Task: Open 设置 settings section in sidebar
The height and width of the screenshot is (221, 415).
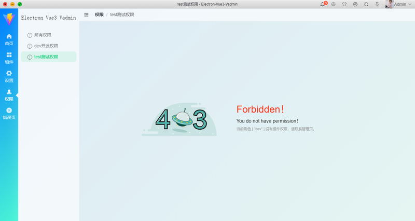Action: 9,76
